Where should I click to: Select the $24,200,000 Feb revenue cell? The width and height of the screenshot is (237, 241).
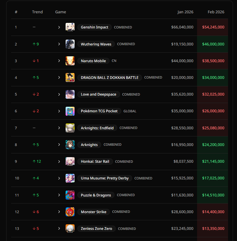(x=213, y=144)
